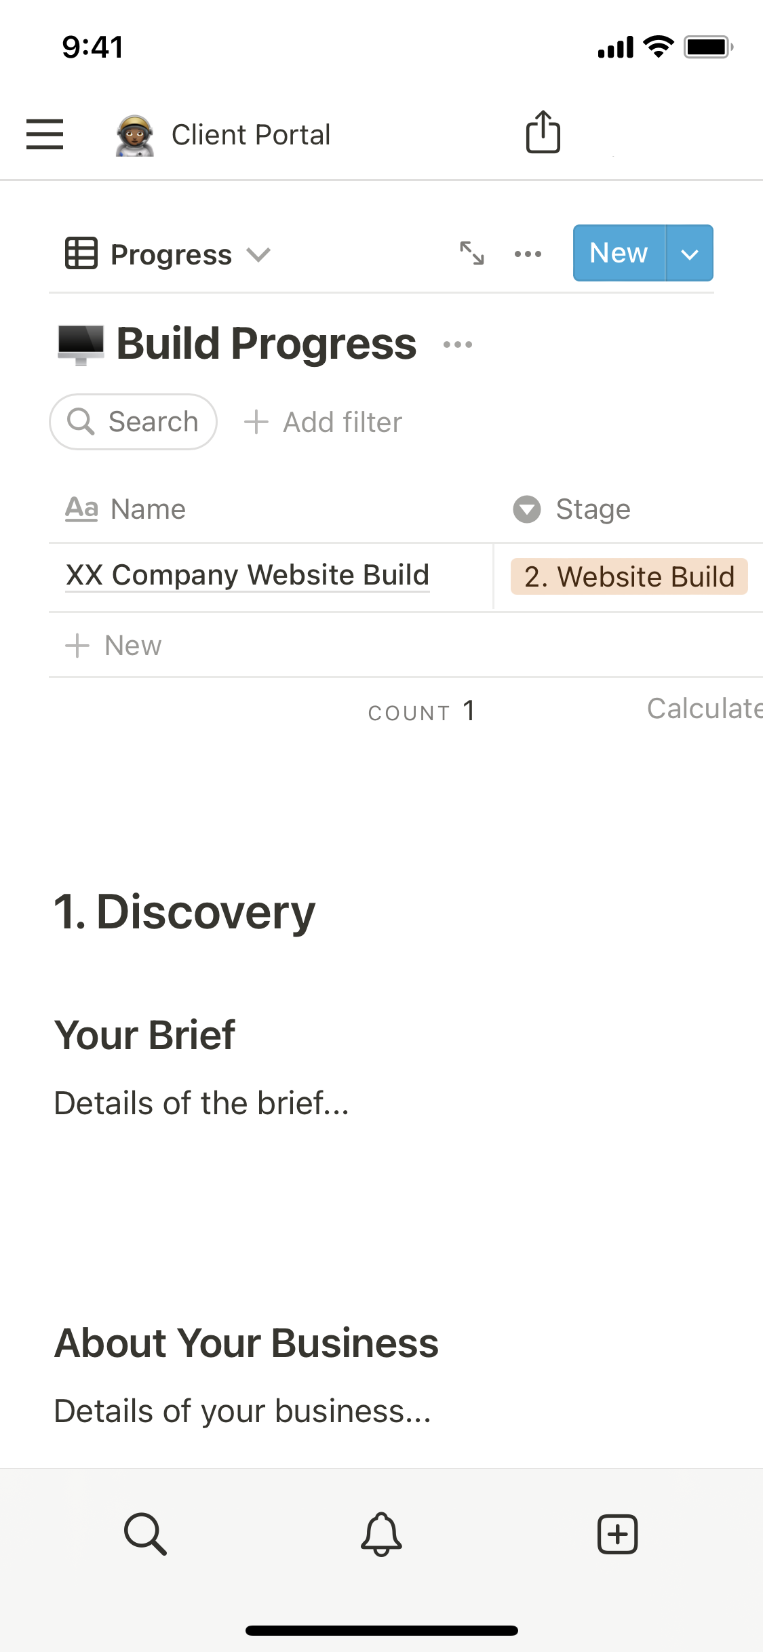763x1652 pixels.
Task: Add a new row below table
Action: point(114,646)
